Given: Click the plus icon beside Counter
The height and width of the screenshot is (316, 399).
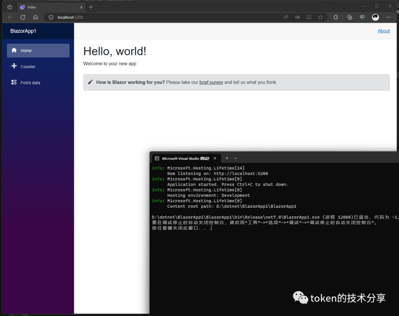Looking at the screenshot, I should point(14,66).
